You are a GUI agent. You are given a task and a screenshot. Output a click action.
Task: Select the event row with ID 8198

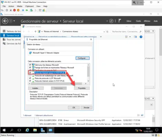(89, 120)
